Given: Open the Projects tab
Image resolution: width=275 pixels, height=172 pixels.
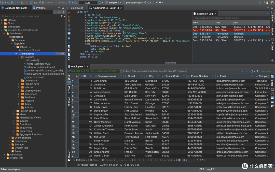Looking at the screenshot, I should [39, 8].
